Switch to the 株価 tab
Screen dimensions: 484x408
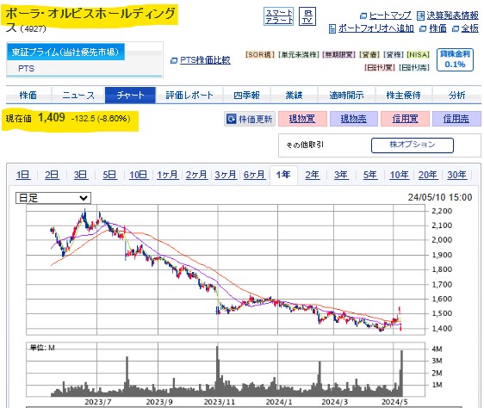28,95
